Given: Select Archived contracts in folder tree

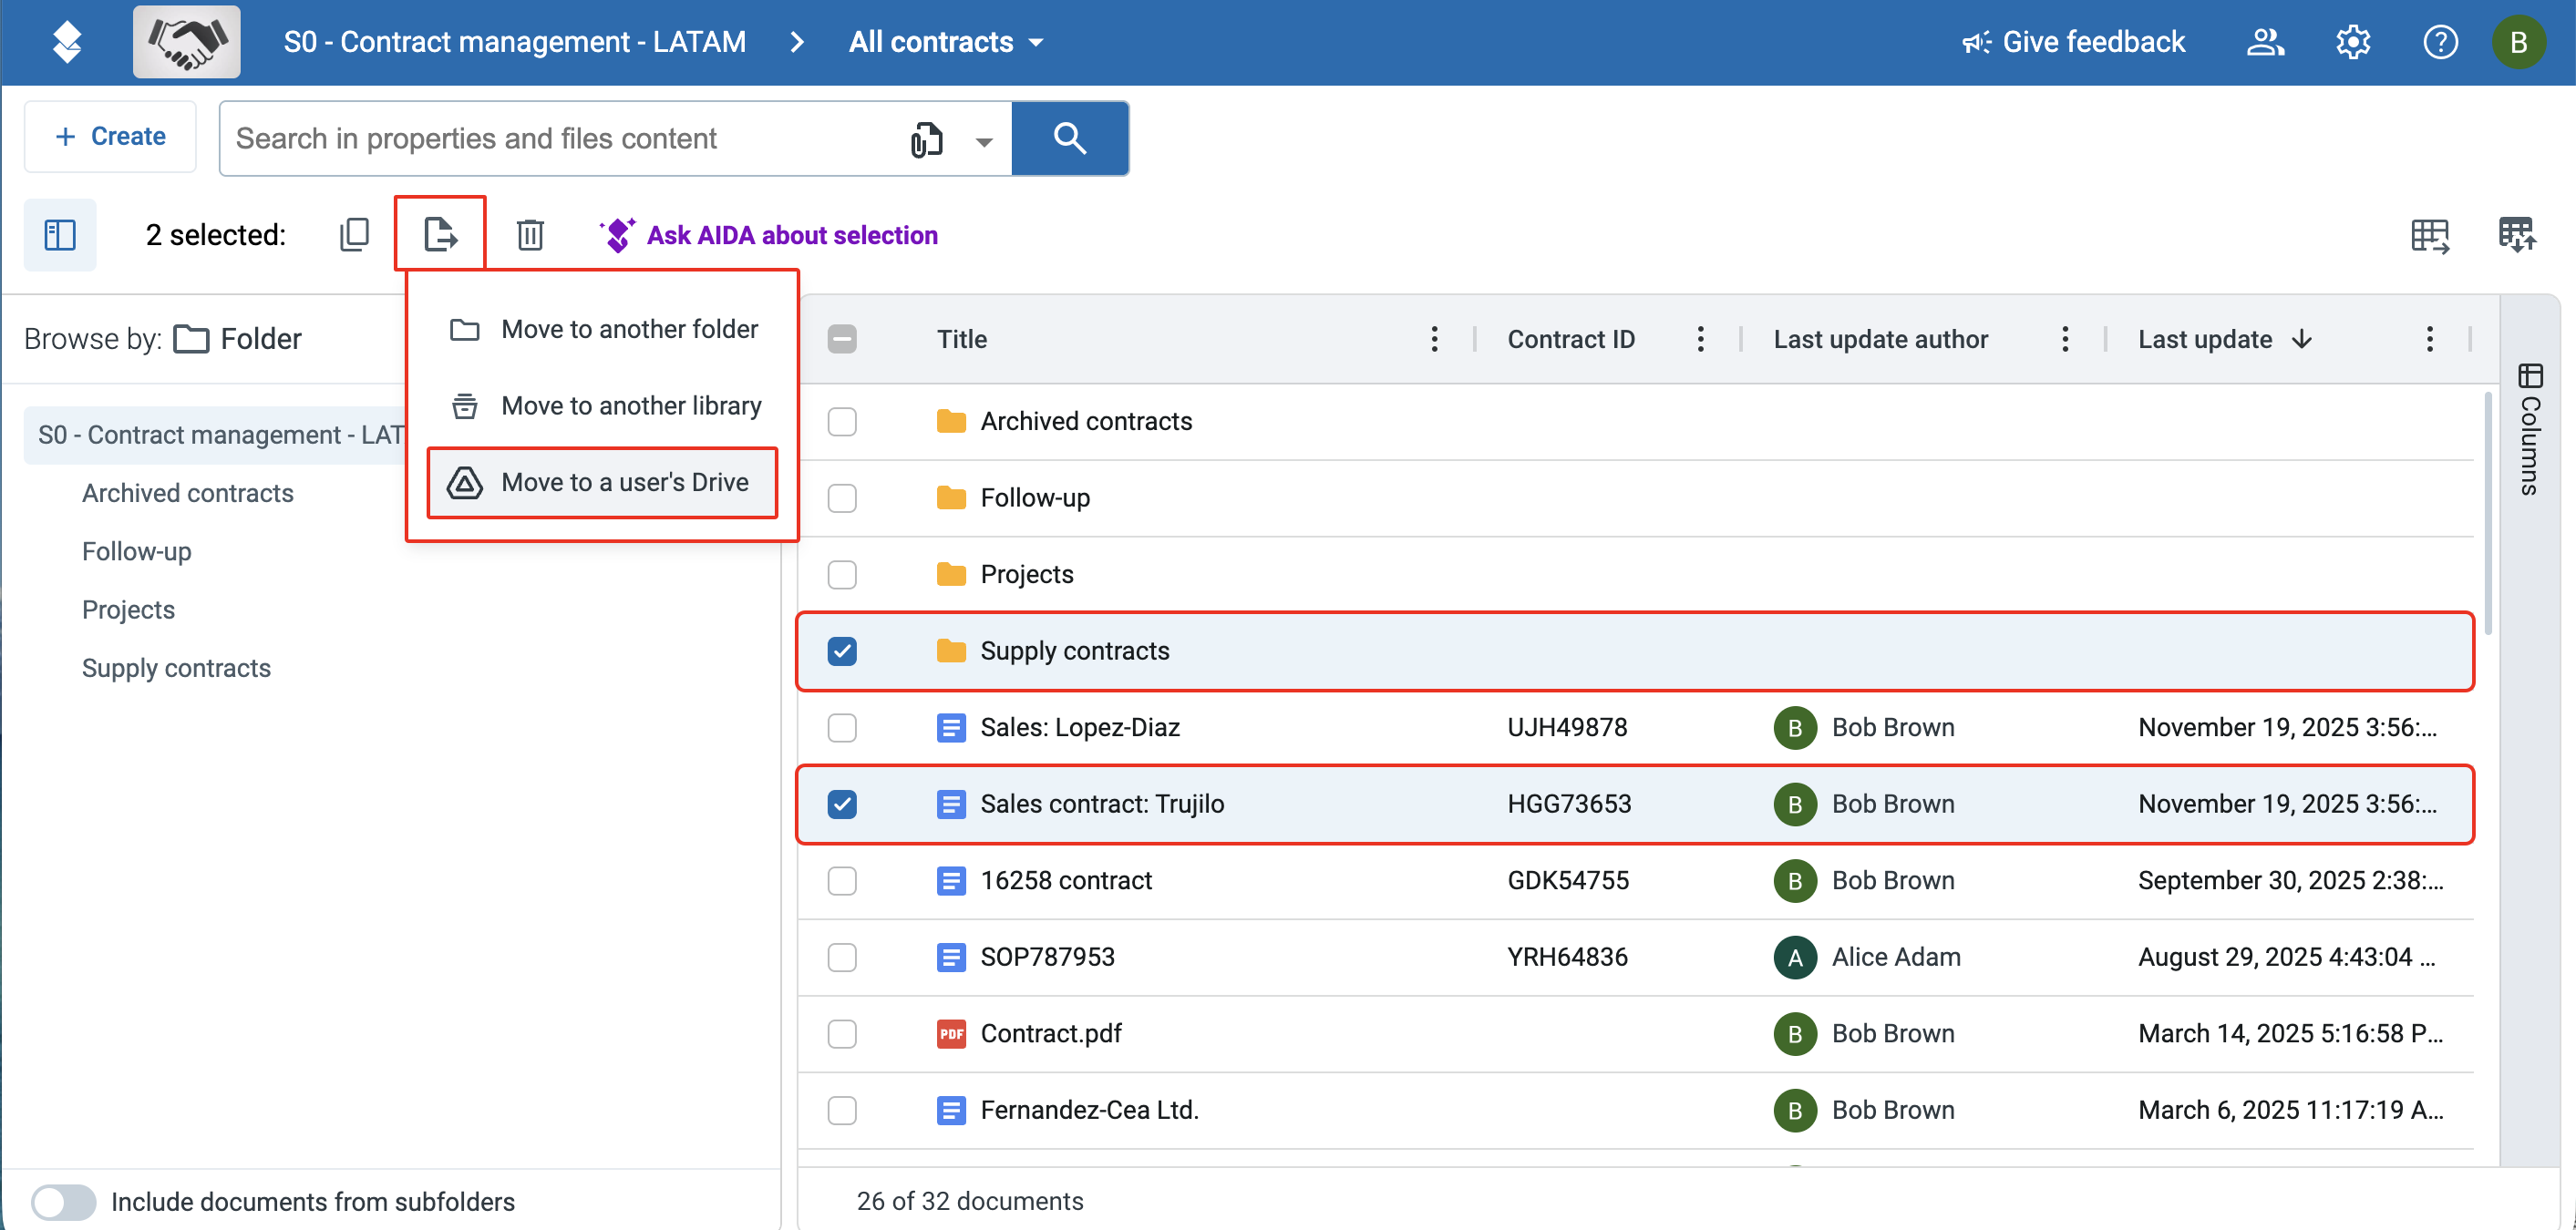Looking at the screenshot, I should pyautogui.click(x=188, y=494).
